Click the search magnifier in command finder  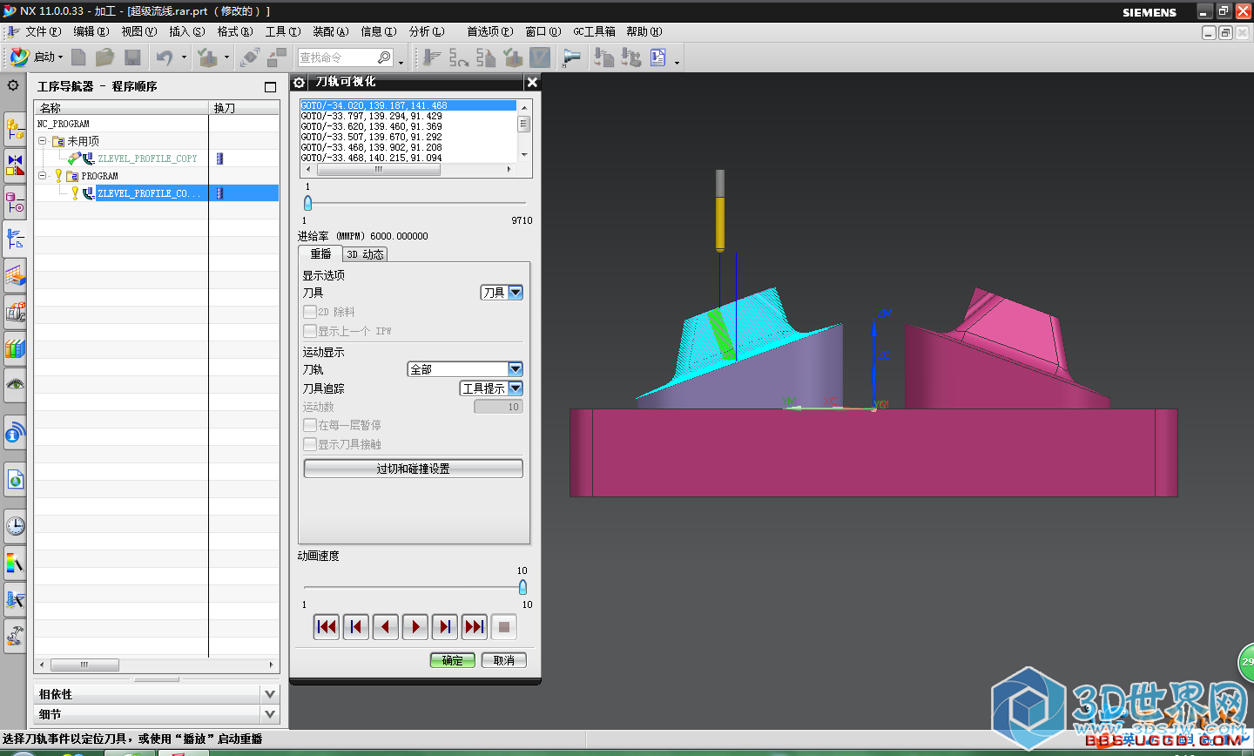point(384,57)
